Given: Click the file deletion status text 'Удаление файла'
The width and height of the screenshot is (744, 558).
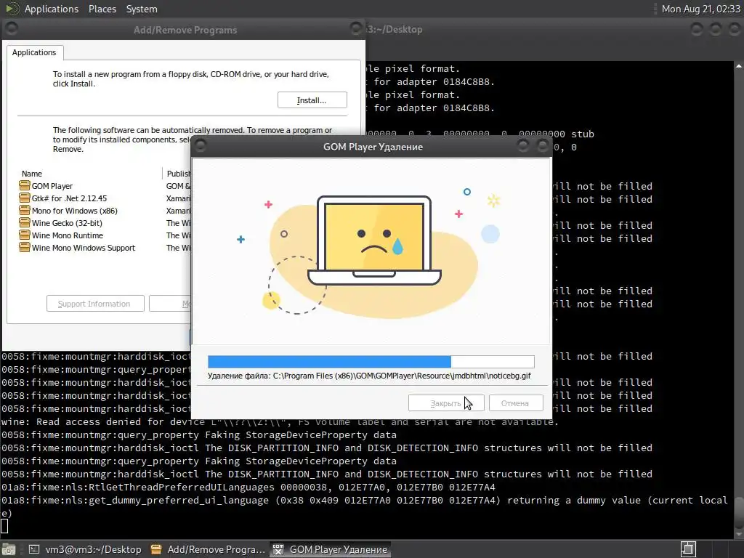Looking at the screenshot, I should tap(369, 376).
